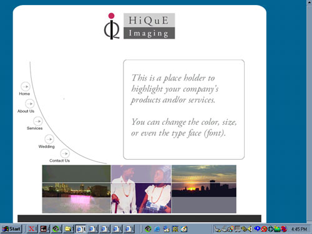Open the Services link text

pyautogui.click(x=34, y=129)
